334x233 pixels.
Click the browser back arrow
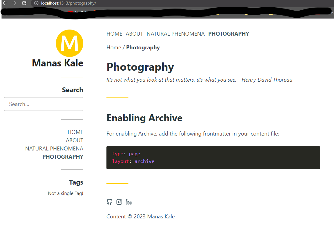(4, 3)
